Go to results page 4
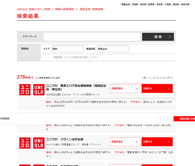The image size is (195, 166). pos(161,78)
